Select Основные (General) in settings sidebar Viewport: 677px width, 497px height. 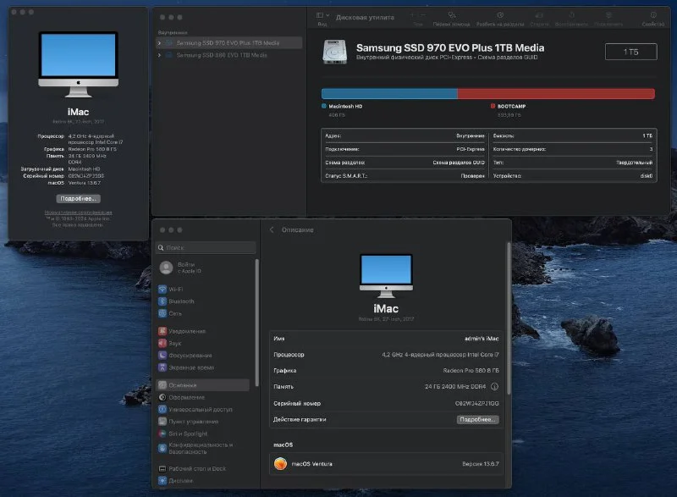coord(182,385)
